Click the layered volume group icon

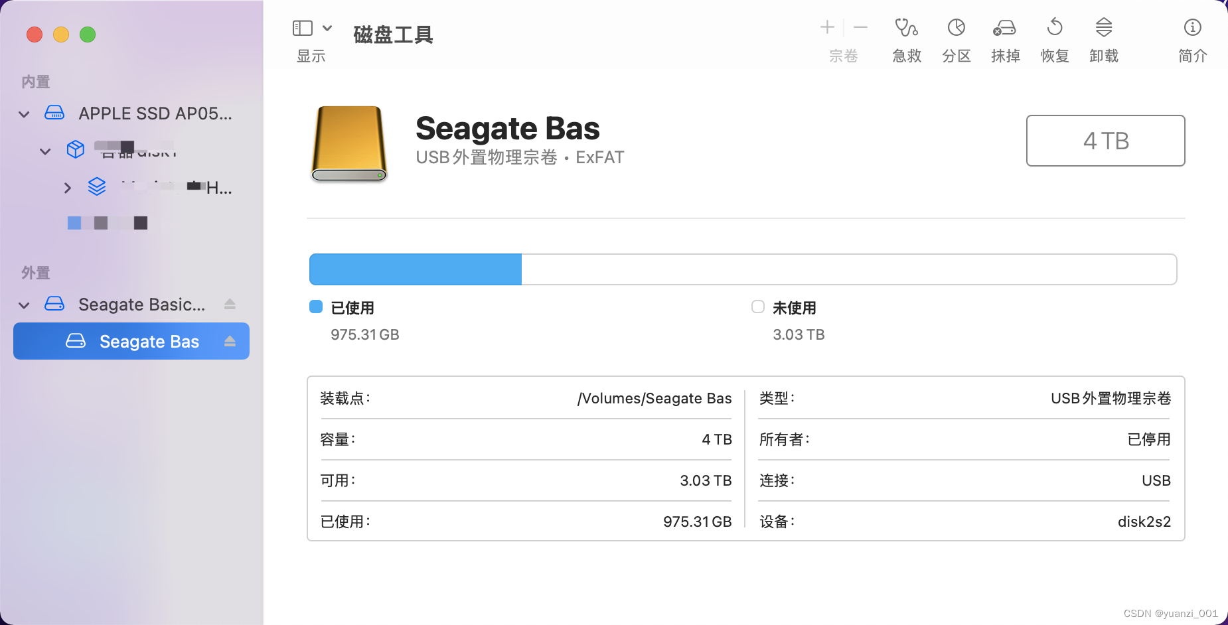point(97,186)
